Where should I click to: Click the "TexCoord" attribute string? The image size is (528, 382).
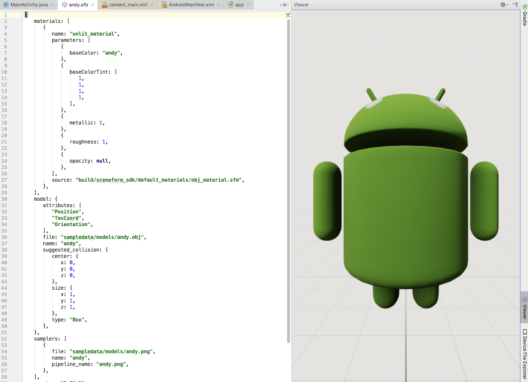(67, 218)
